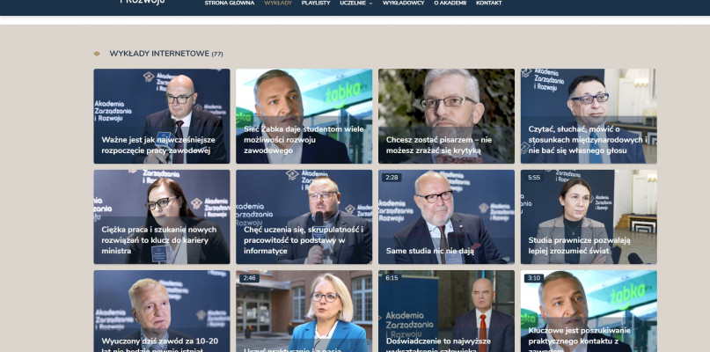Open video 'Ciężka praca i szukanie nowych rozwiązań'
Screen dimensions: 710x352
tap(162, 217)
